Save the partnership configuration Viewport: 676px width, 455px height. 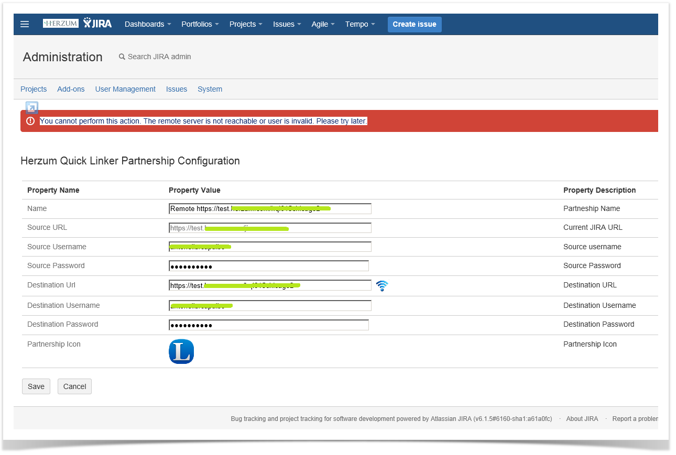(36, 386)
